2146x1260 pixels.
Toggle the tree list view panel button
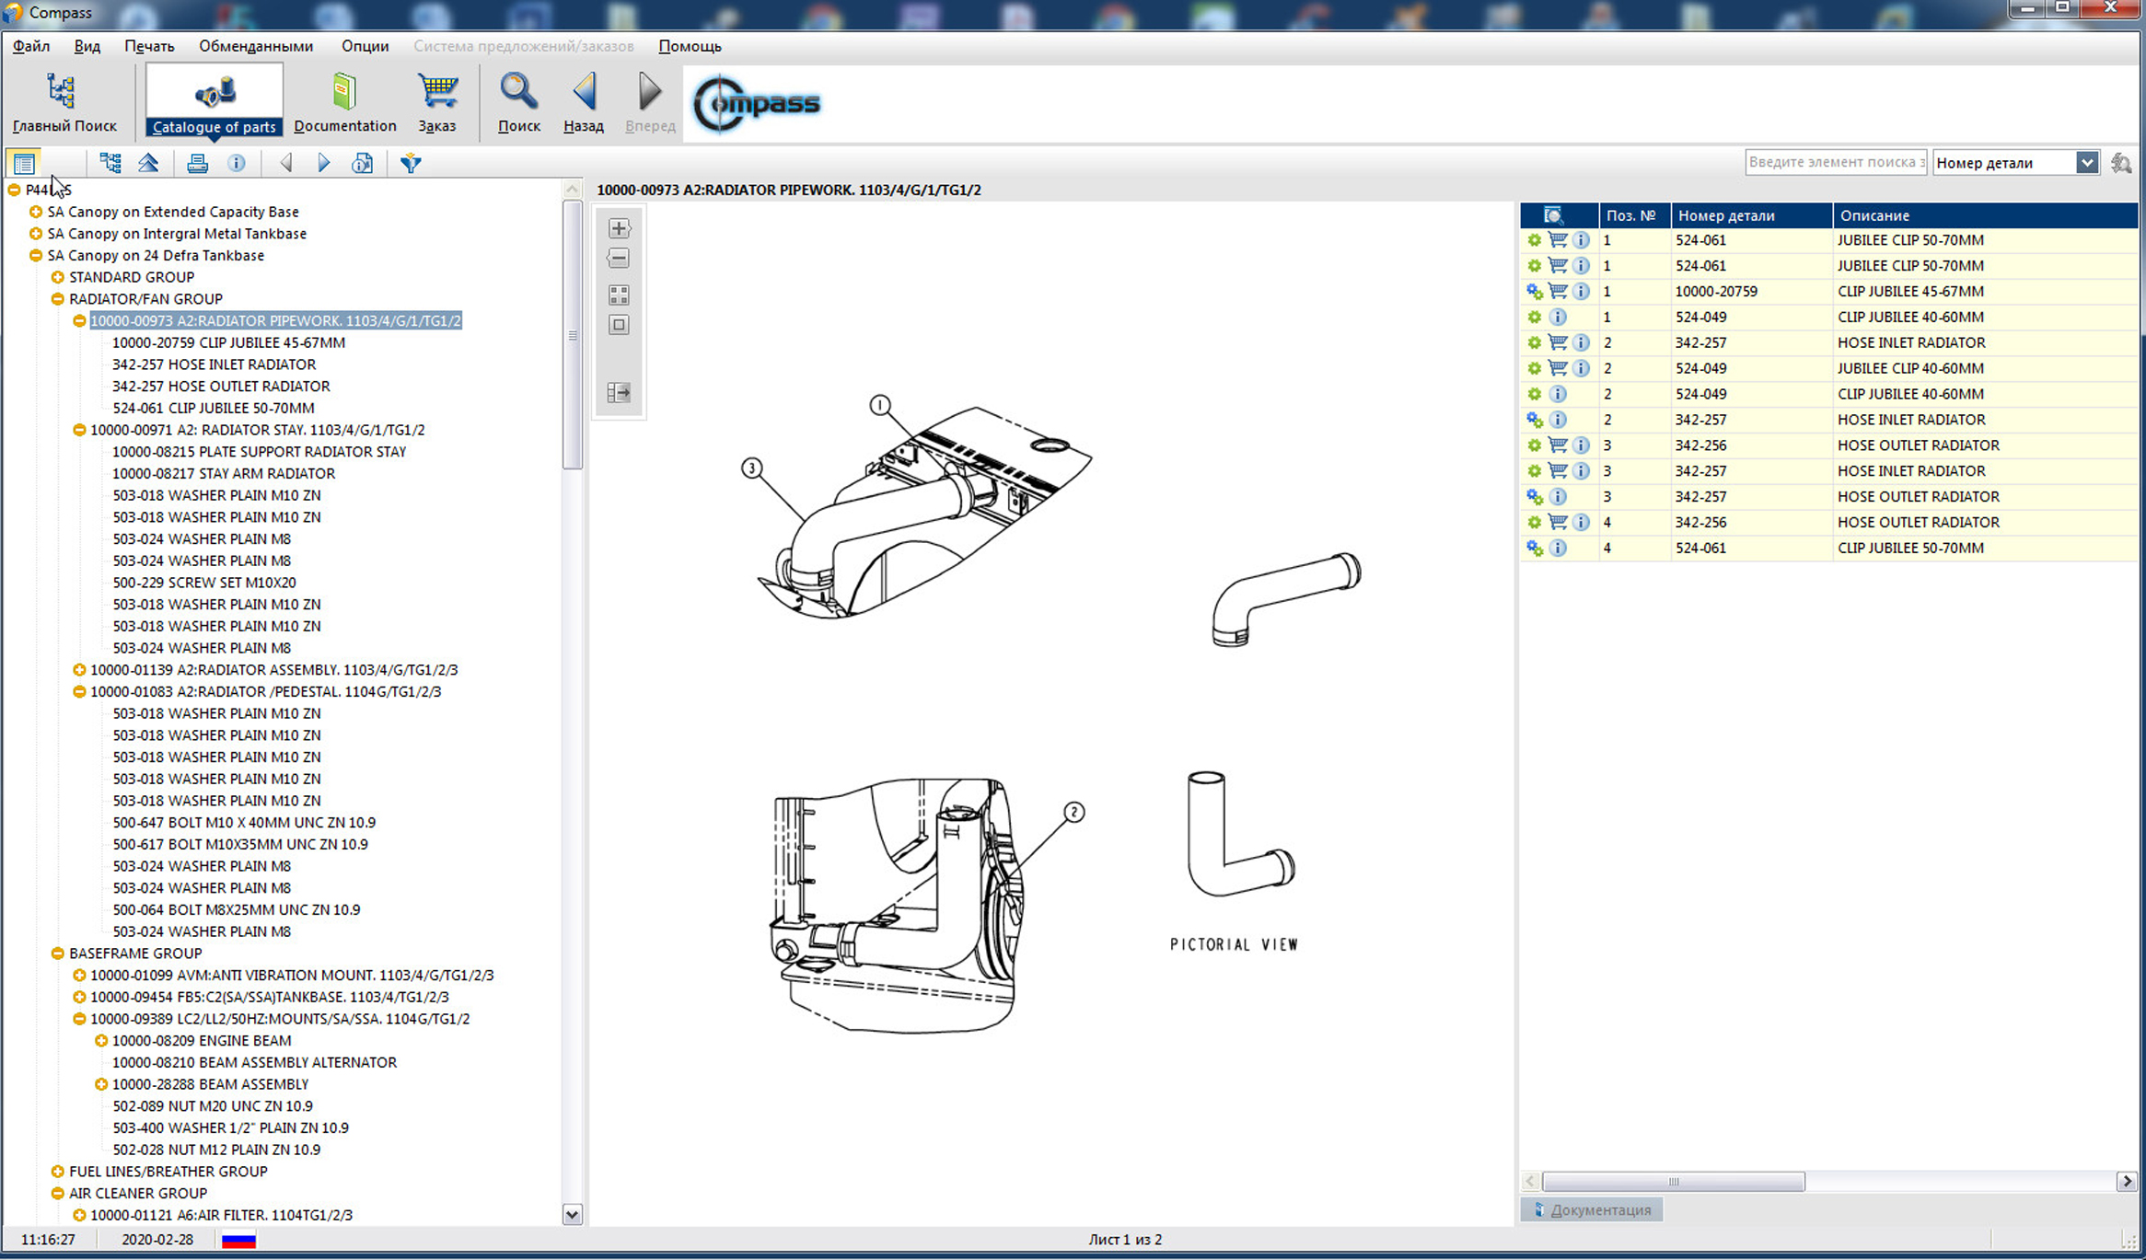24,164
